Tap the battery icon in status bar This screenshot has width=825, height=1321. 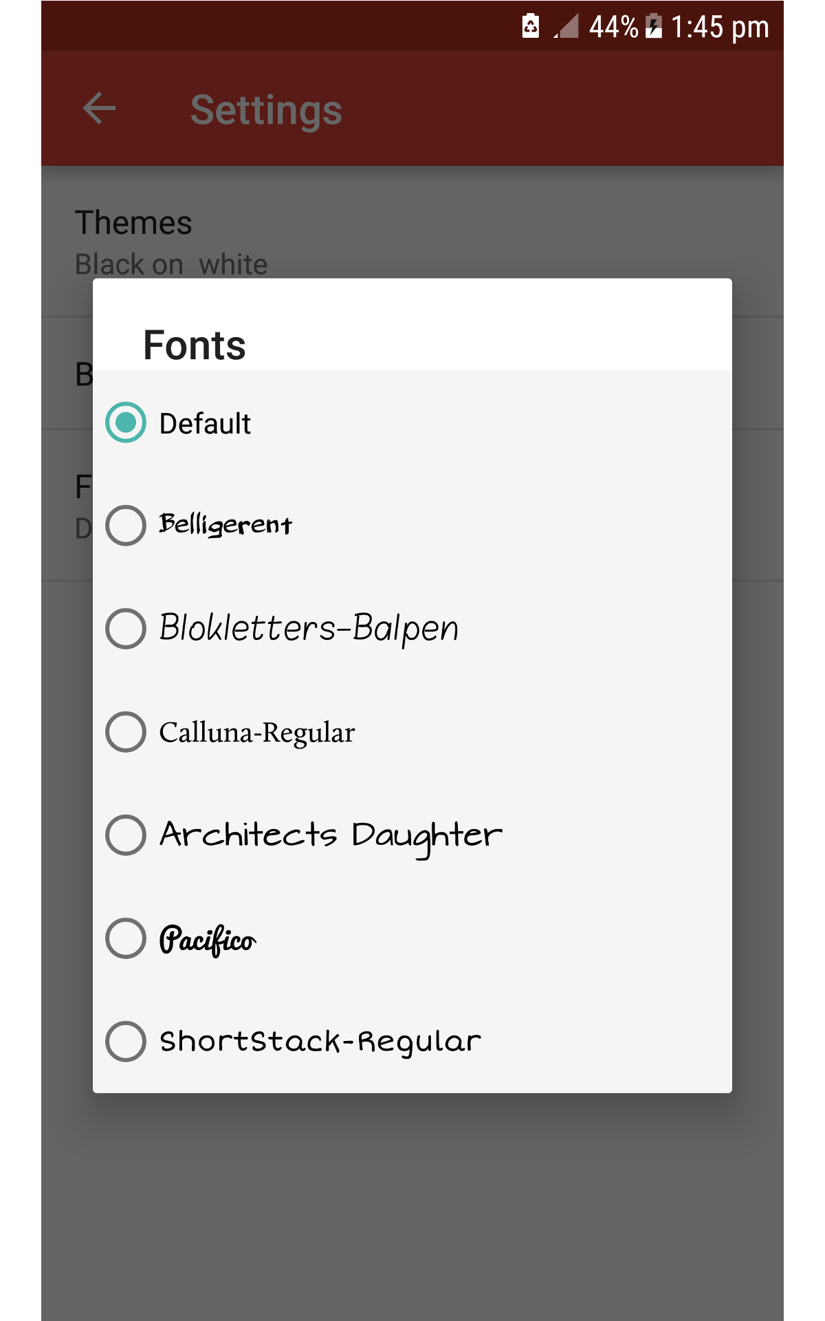[654, 26]
